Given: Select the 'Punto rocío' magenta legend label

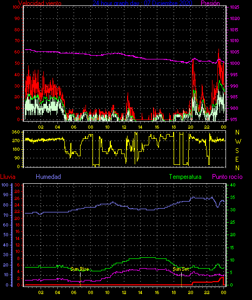Looking at the screenshot, I should [227, 177].
